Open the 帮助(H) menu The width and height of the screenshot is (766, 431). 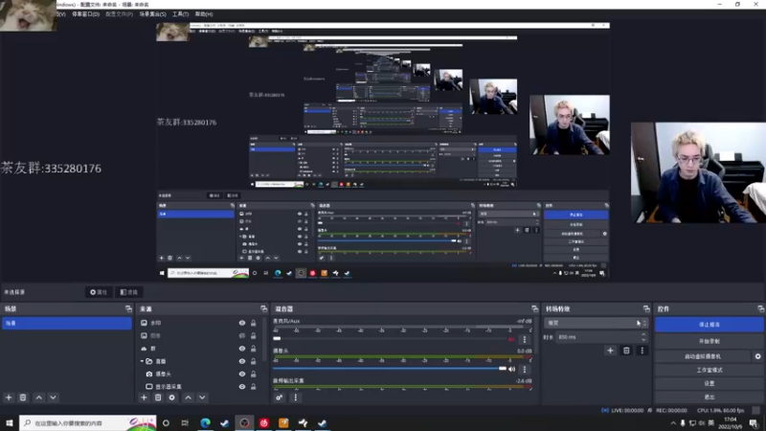[x=204, y=14]
